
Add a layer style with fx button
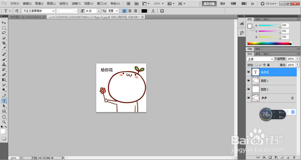264,157
